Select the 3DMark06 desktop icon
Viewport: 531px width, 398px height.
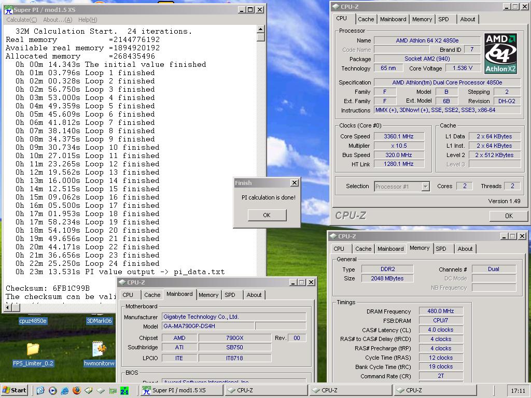coord(99,321)
